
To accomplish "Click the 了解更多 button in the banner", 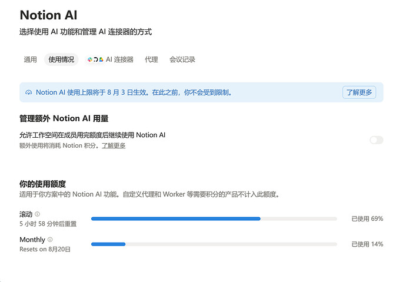I will click(359, 92).
